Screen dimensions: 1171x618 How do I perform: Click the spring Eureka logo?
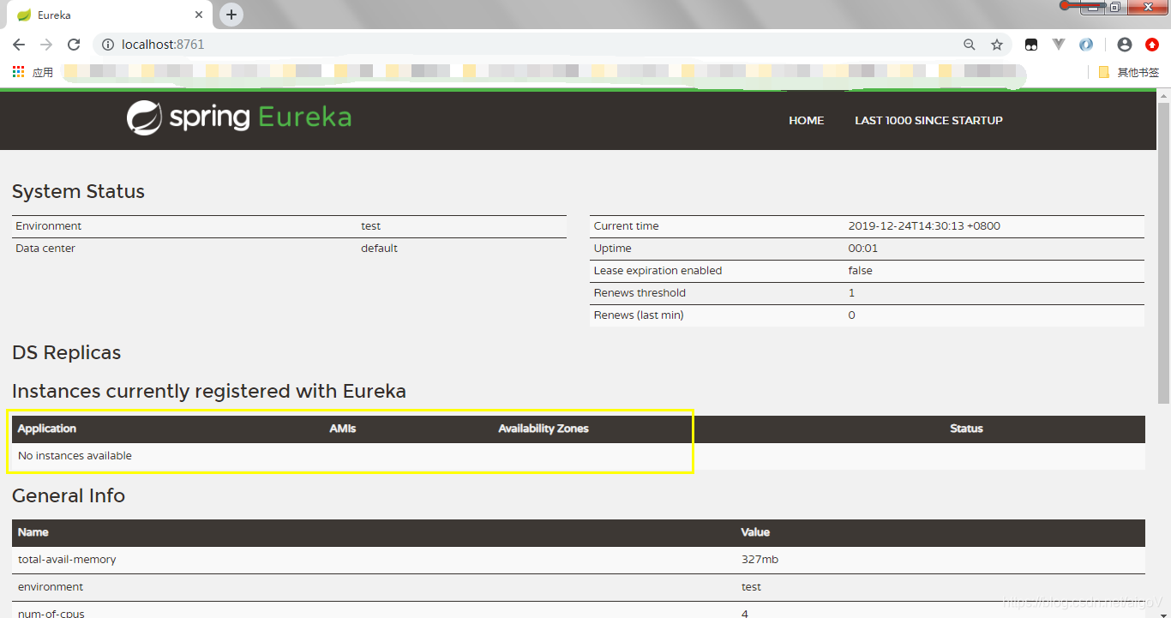tap(239, 118)
